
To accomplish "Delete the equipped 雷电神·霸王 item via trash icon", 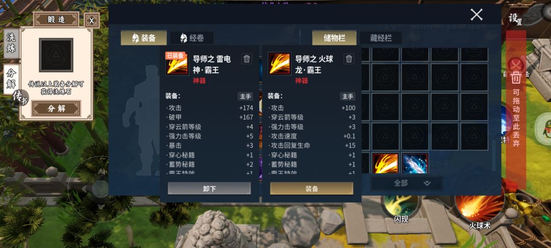I will (247, 59).
